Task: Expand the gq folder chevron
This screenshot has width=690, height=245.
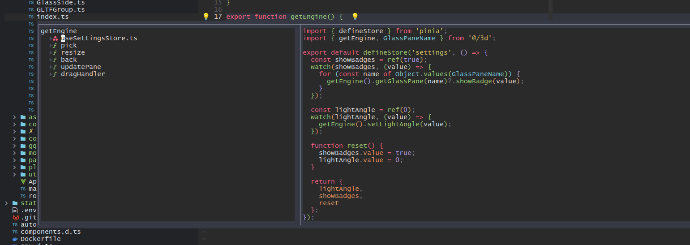Action: [x=15, y=146]
